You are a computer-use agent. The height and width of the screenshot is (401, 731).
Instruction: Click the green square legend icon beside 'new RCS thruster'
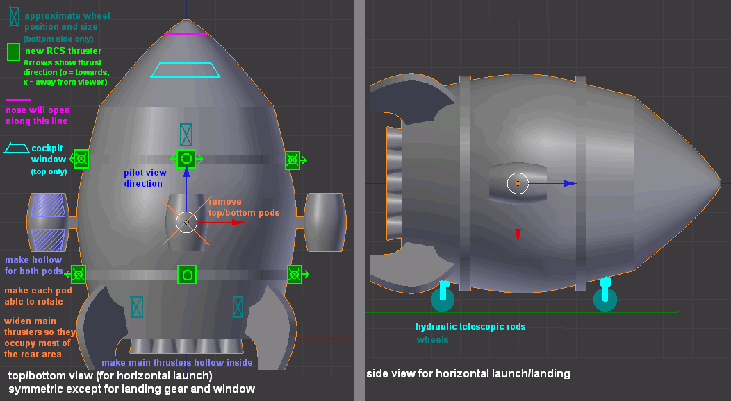[x=13, y=52]
